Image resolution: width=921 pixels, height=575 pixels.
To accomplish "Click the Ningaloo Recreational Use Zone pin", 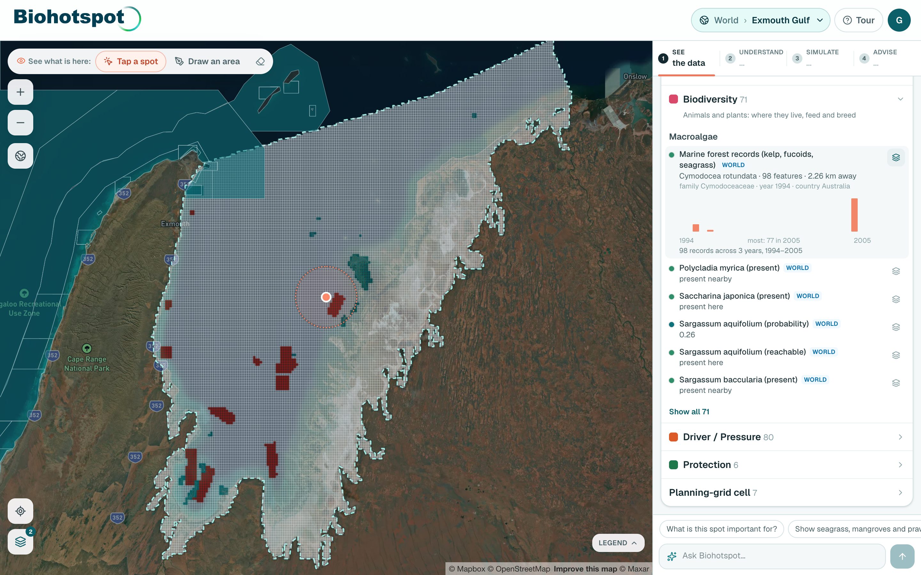I will (24, 293).
